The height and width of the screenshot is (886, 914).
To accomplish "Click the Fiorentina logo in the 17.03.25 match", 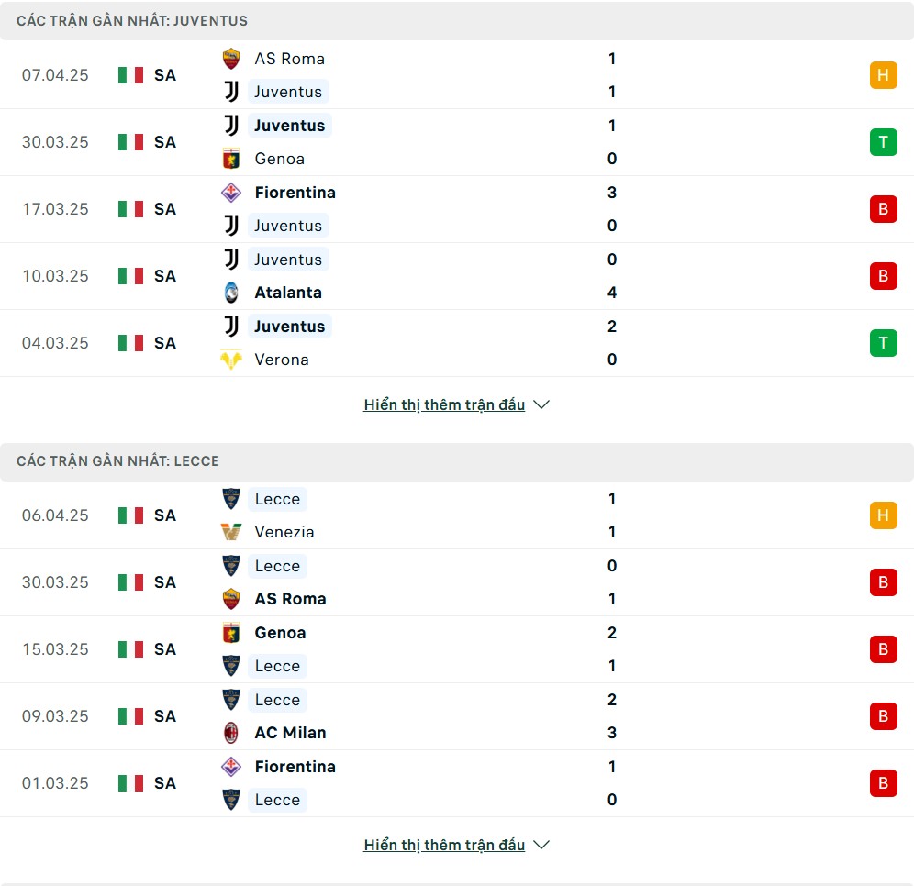I will (x=231, y=193).
